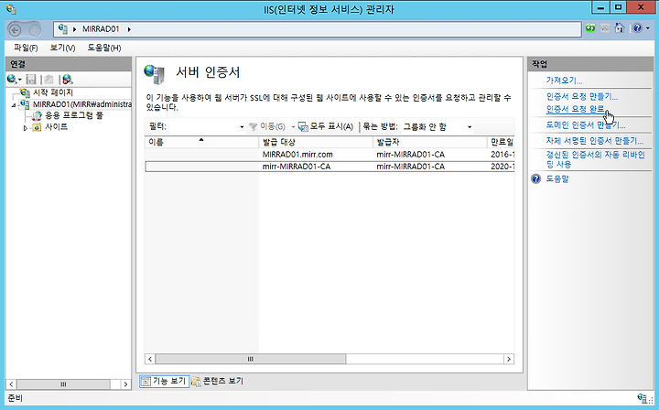Image resolution: width=659 pixels, height=410 pixels.
Task: Click the certificate list scroll right arrow
Action: click(x=509, y=359)
